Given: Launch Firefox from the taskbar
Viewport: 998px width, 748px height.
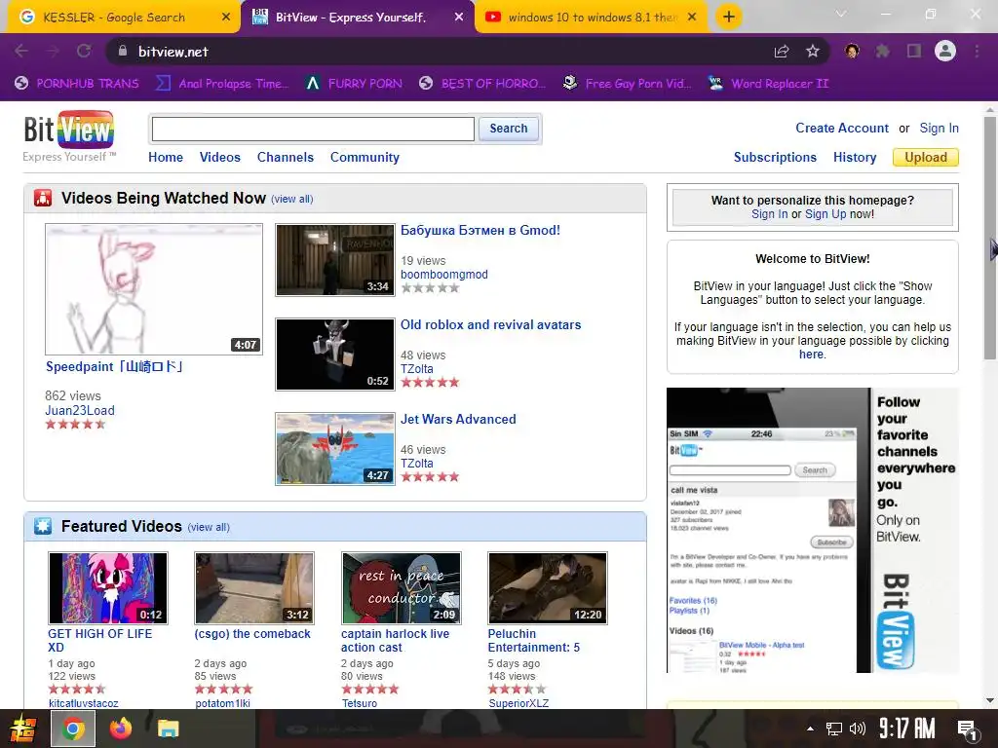Looking at the screenshot, I should [x=120, y=729].
